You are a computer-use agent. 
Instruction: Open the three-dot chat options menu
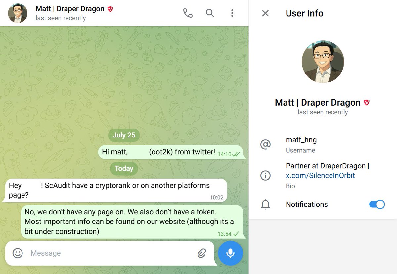tap(232, 13)
